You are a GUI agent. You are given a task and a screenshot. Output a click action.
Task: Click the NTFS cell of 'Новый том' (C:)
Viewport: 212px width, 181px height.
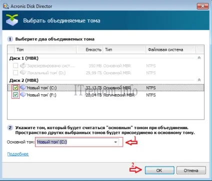tap(151, 88)
